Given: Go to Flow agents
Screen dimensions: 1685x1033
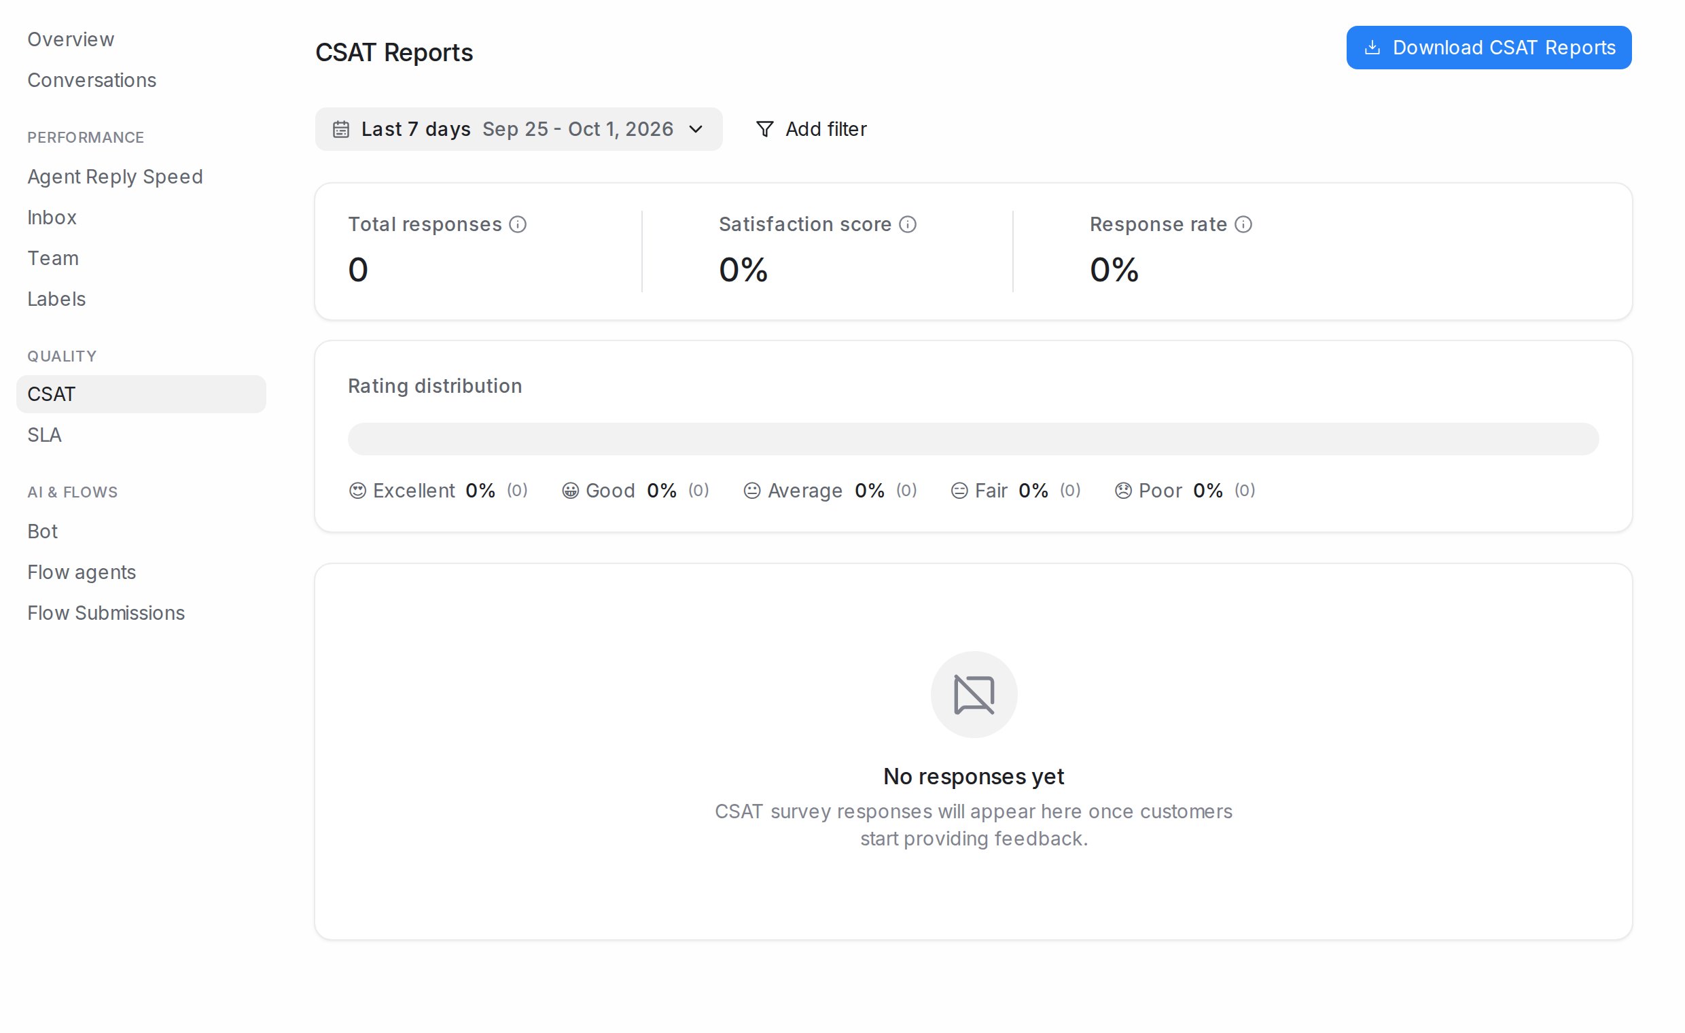Looking at the screenshot, I should coord(82,572).
